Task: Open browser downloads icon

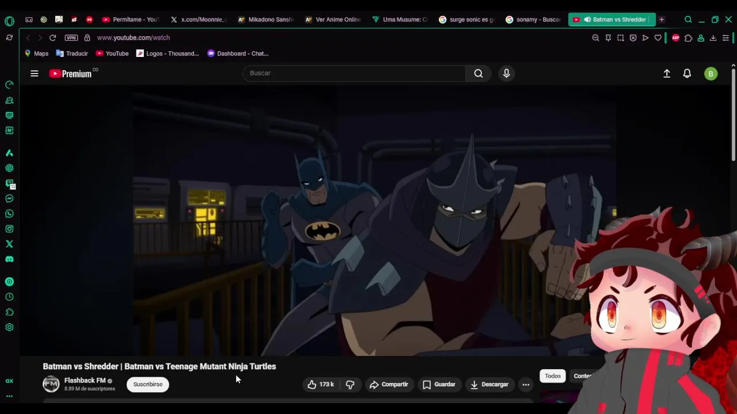Action: pyautogui.click(x=713, y=38)
